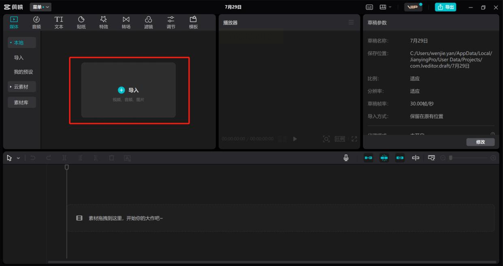Toggle auto snapping in timeline toolbar
Screen dimensions: 503x266
tap(384, 158)
